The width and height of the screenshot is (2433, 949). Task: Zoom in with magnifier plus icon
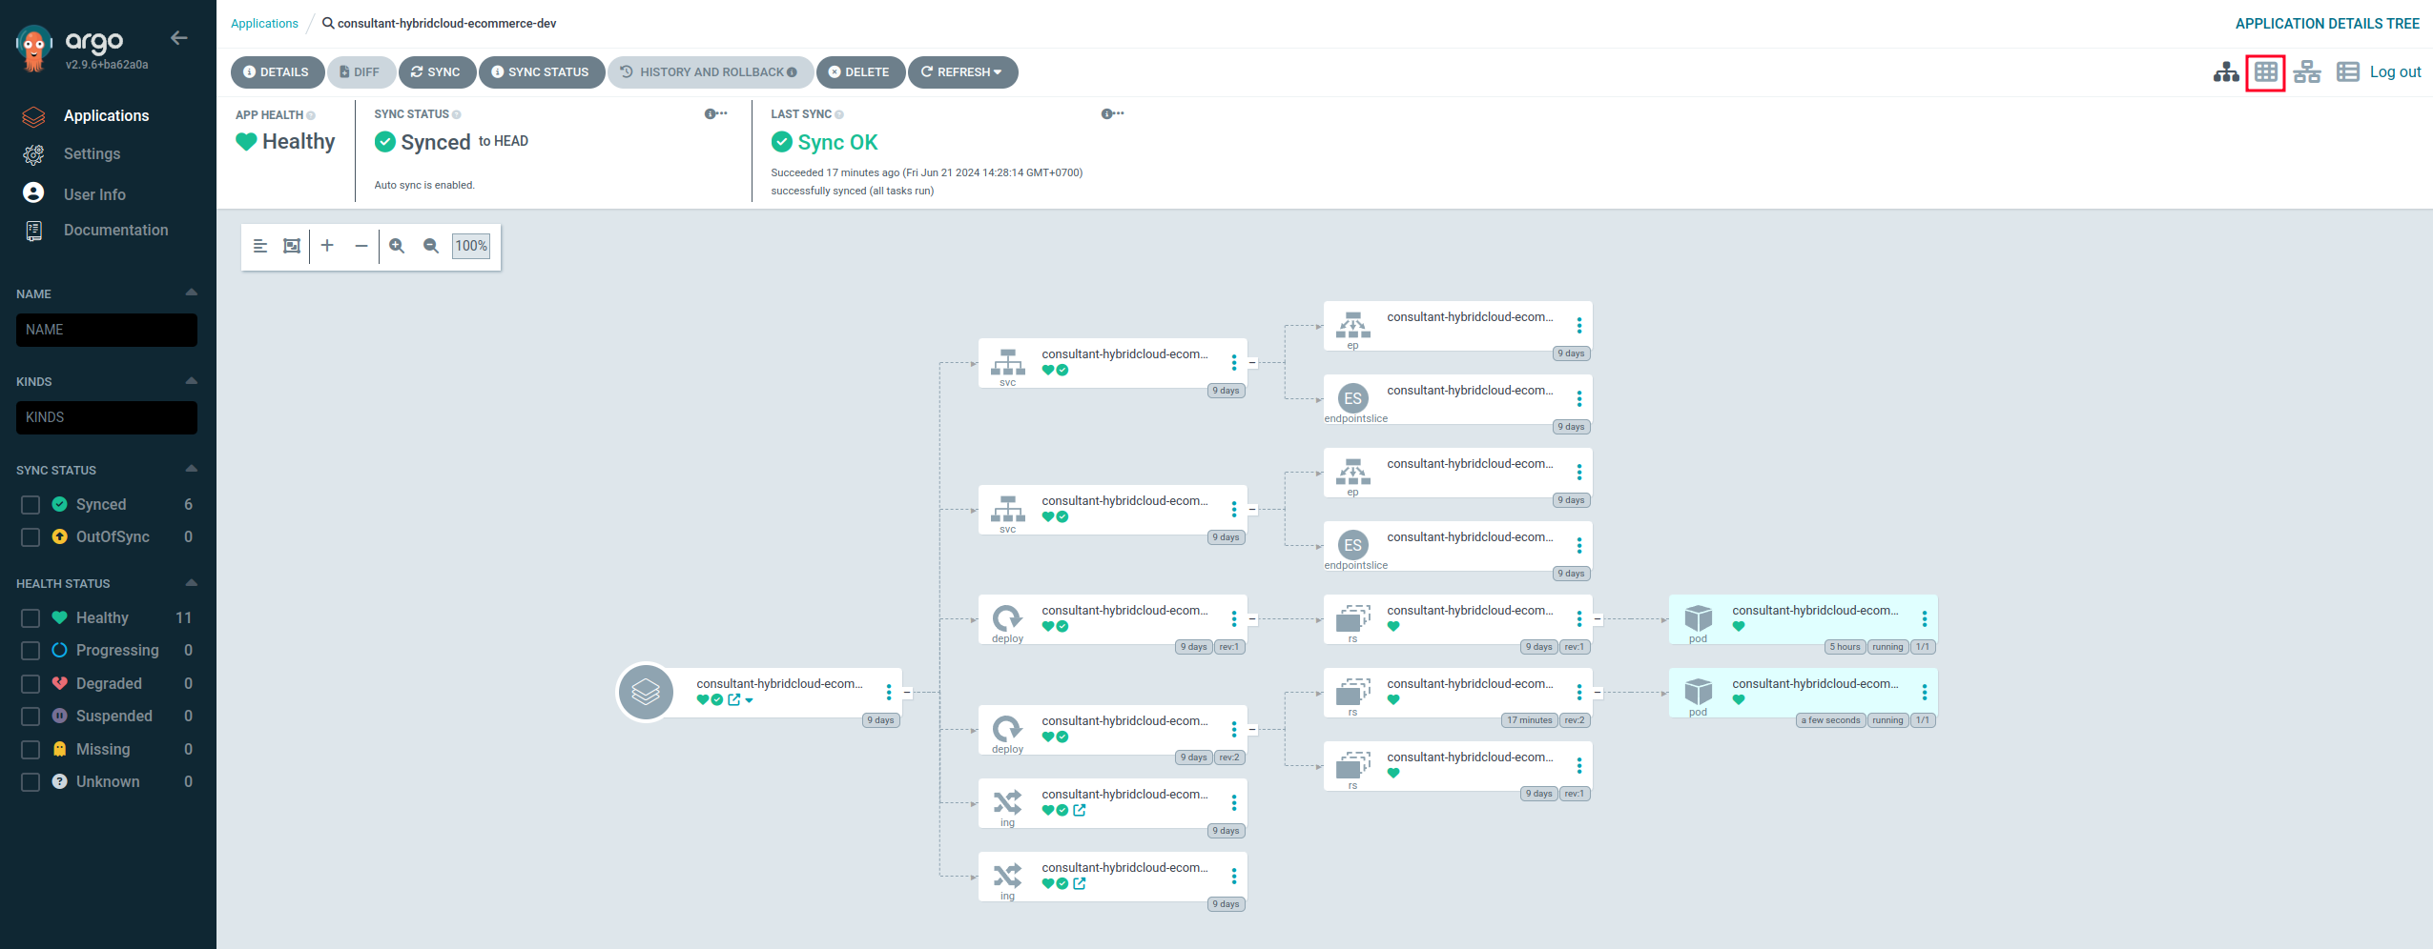point(397,246)
